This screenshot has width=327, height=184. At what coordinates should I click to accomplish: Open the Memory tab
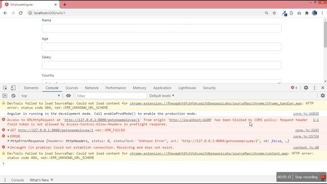(139, 88)
